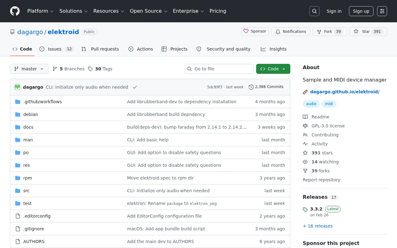Show the + 16 releases link

[x=318, y=226]
